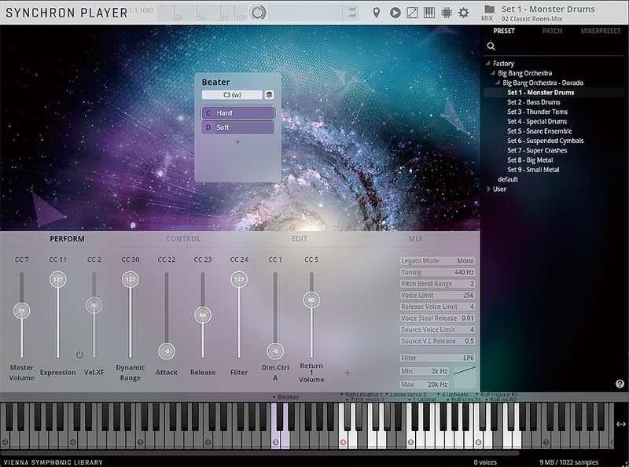Click the CPU chip icon in top toolbar

[446, 13]
